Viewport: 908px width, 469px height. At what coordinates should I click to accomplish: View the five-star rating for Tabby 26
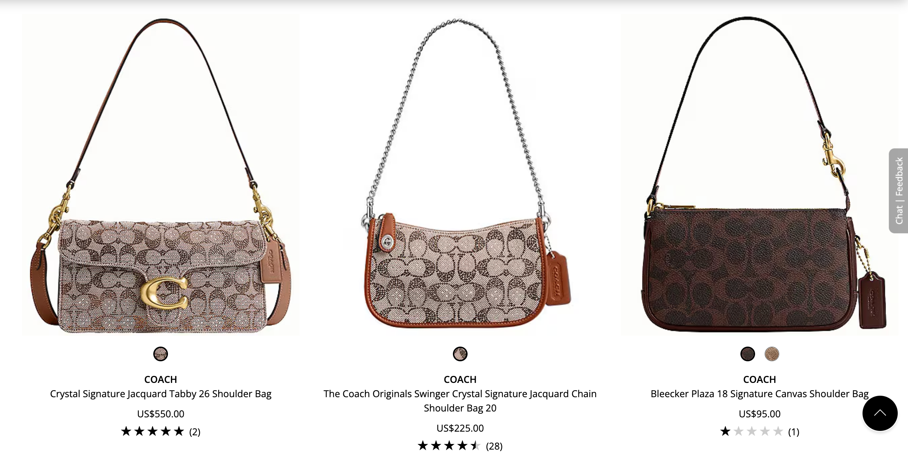tap(161, 432)
